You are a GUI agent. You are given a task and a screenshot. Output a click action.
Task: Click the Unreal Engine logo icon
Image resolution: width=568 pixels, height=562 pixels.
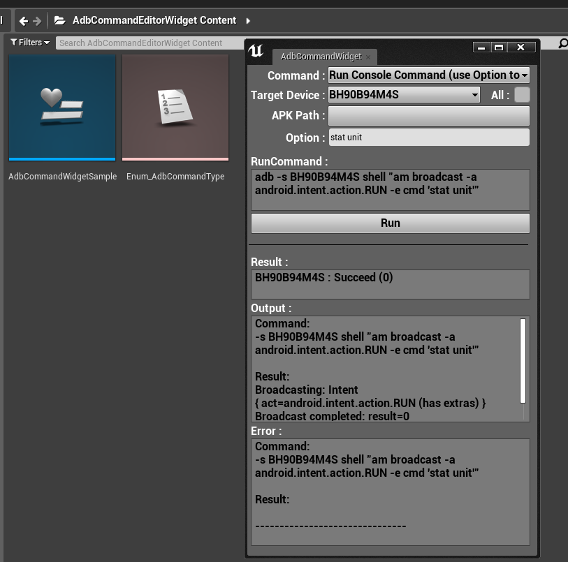(x=256, y=51)
